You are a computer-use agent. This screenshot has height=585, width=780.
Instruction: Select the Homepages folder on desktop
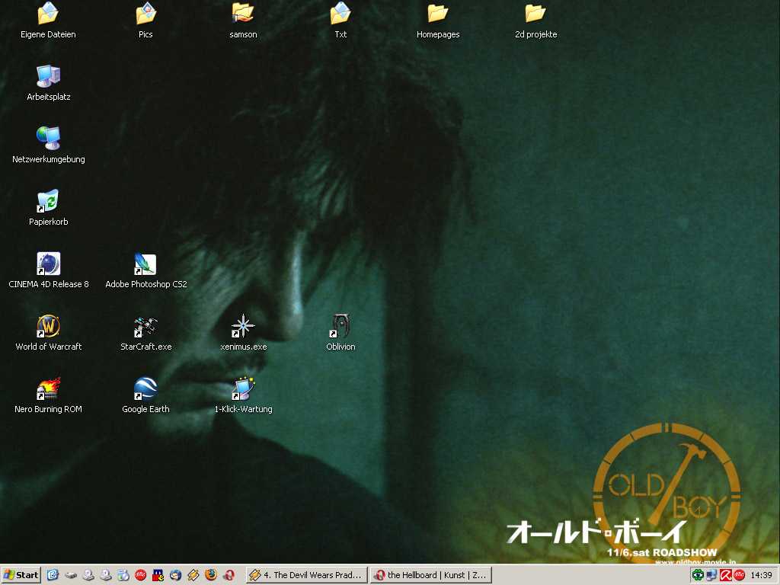(x=438, y=14)
